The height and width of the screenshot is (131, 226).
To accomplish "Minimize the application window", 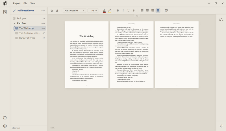I will [x=209, y=3].
